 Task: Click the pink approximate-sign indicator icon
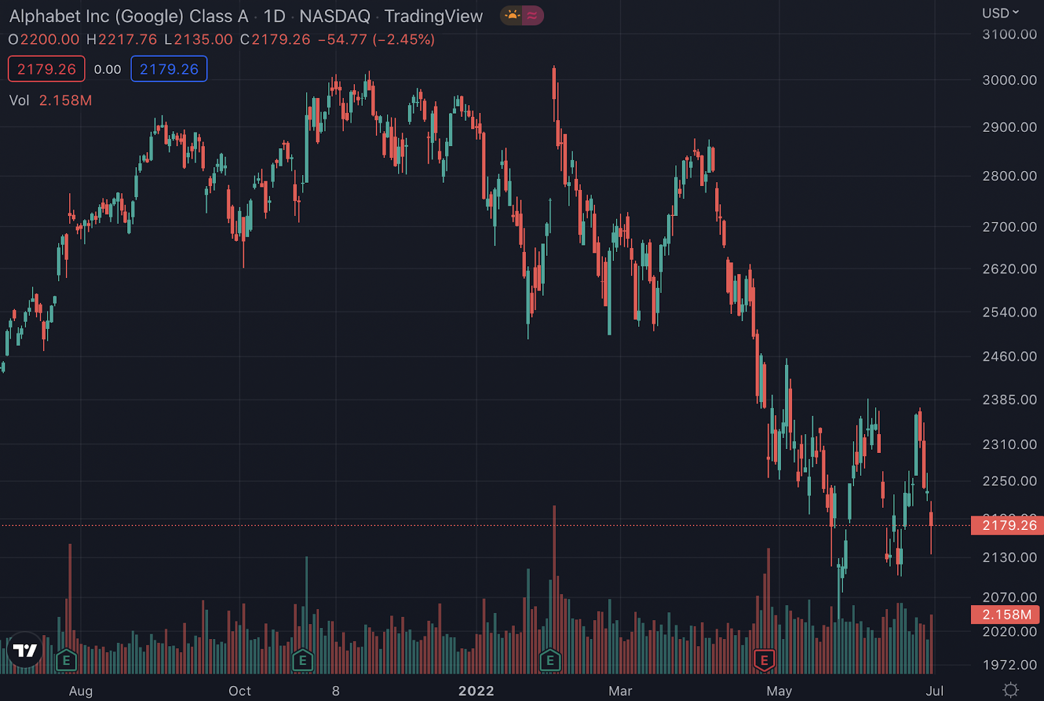[532, 16]
